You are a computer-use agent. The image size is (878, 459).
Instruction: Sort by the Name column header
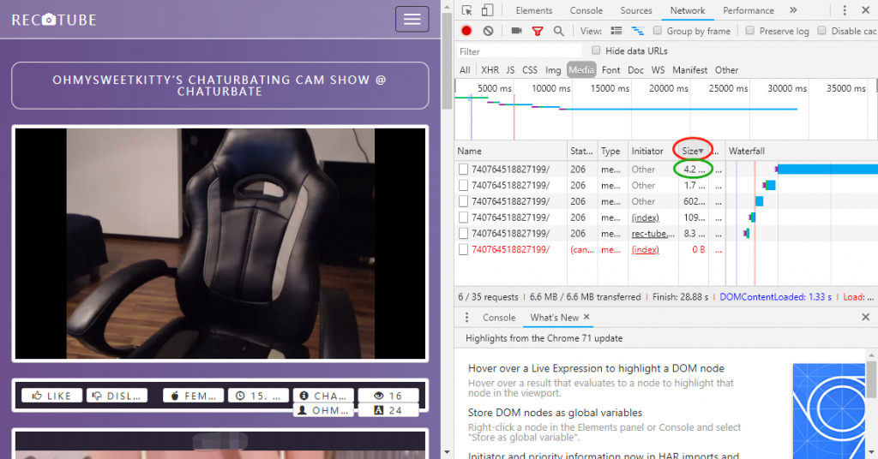pyautogui.click(x=511, y=151)
